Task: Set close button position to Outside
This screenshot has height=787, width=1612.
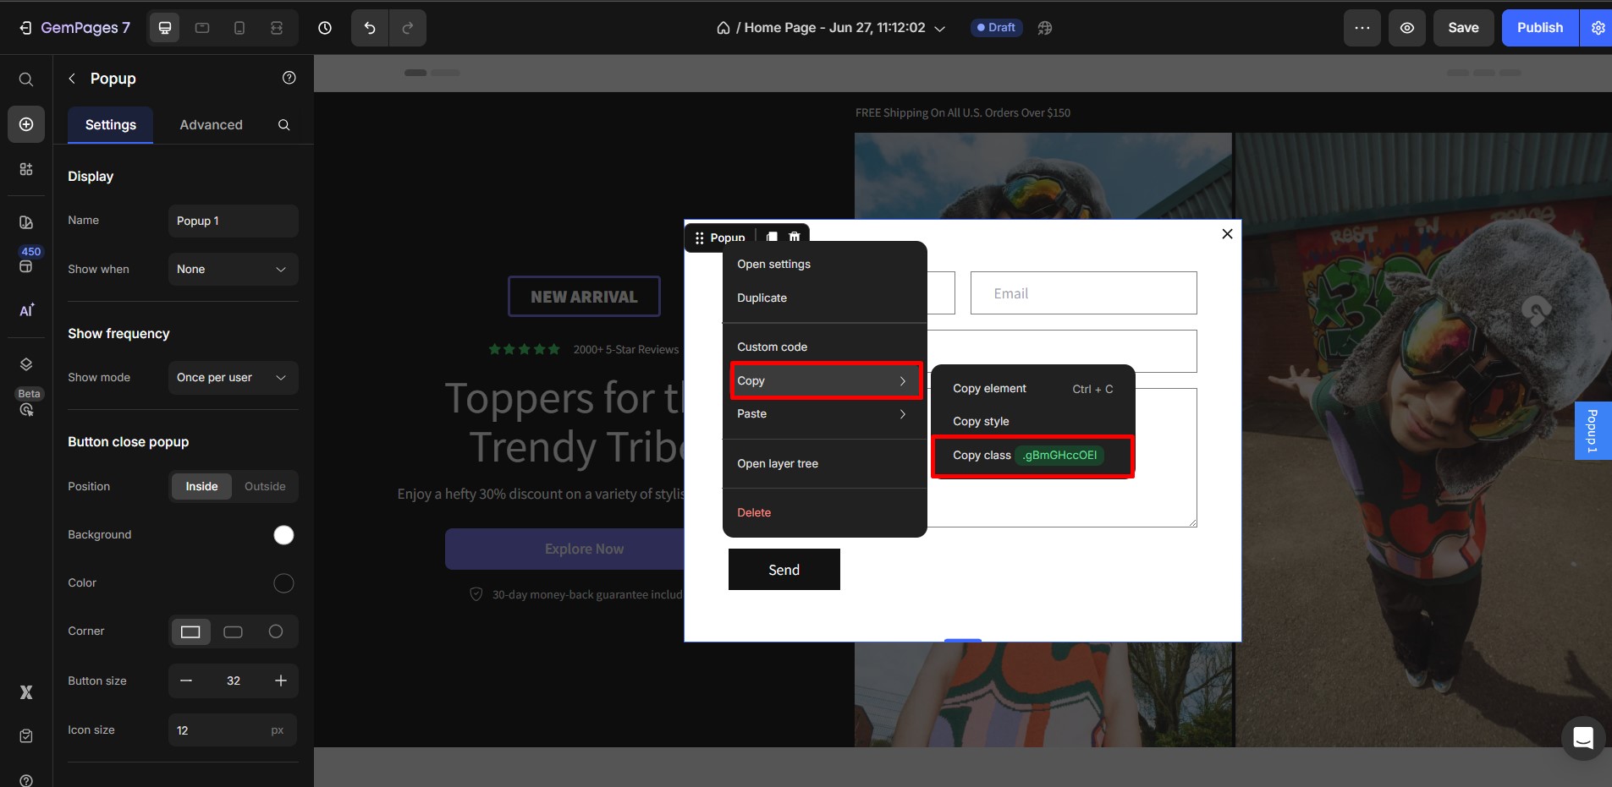Action: click(x=264, y=486)
